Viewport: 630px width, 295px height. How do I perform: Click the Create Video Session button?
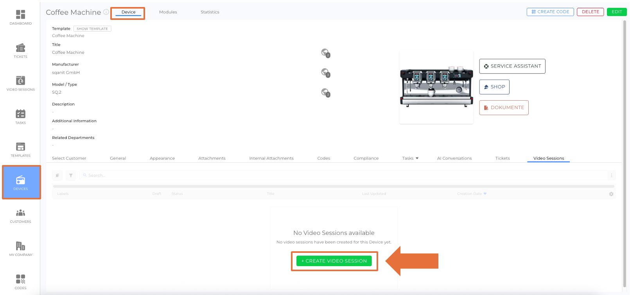334,261
